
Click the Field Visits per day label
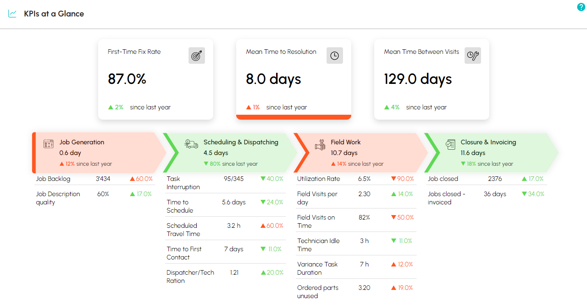coord(317,198)
